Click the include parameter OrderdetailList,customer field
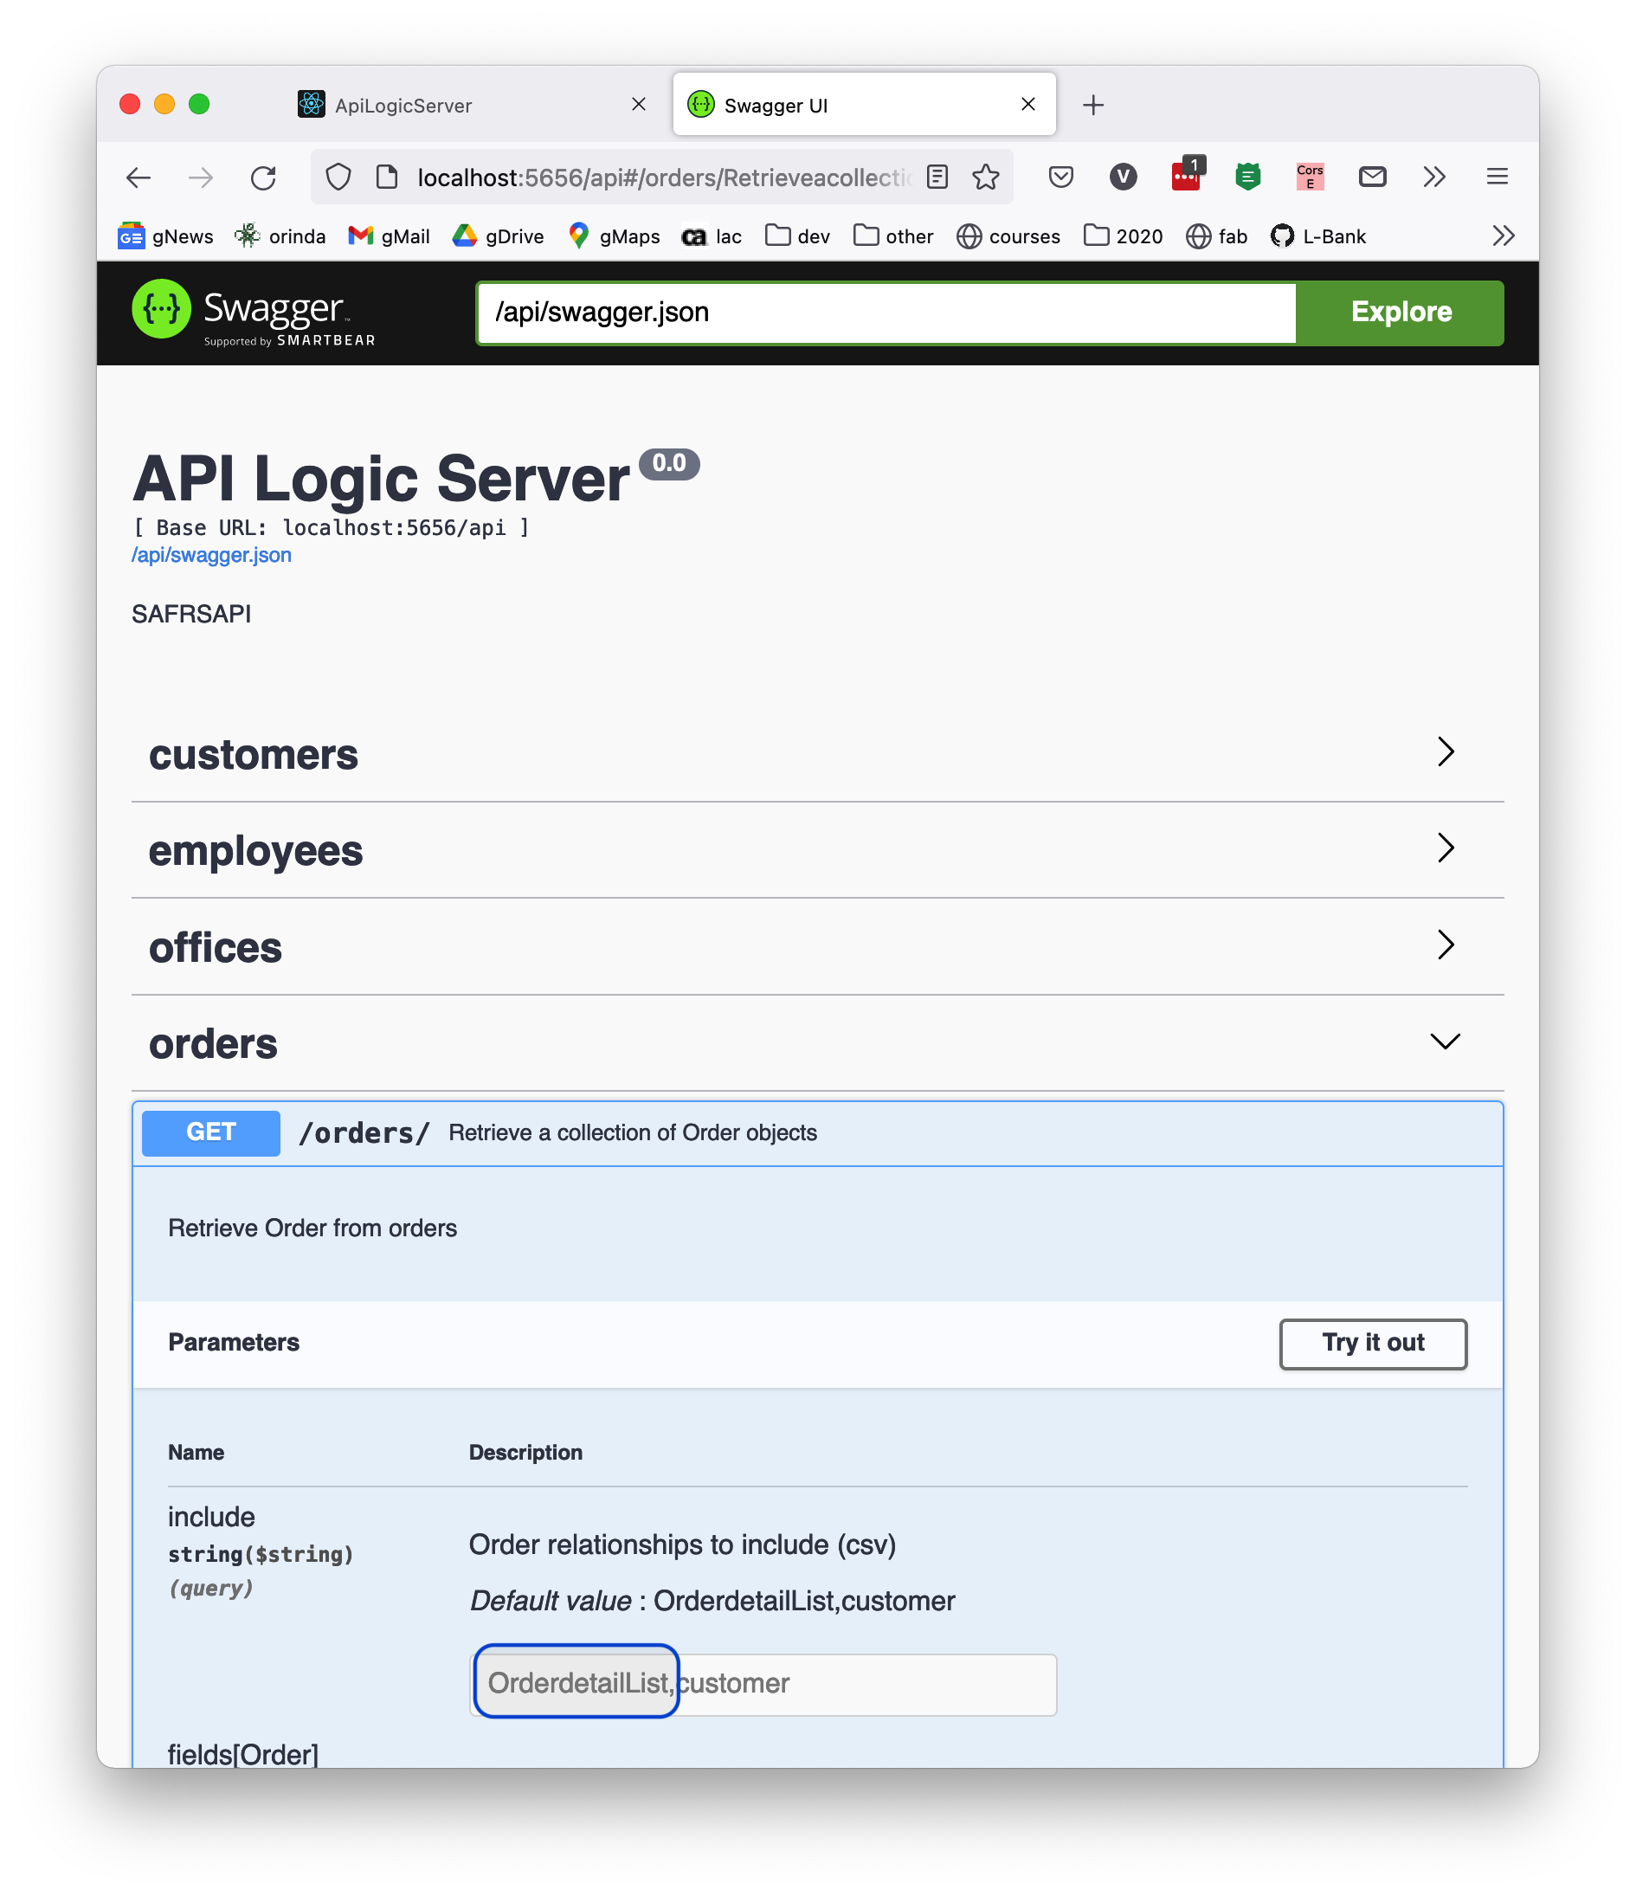Screen dimensions: 1636x1896 [763, 1684]
